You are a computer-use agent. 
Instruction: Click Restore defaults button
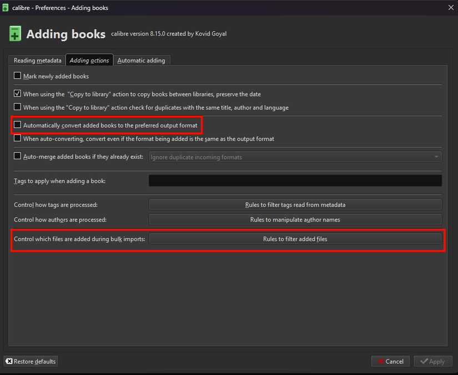31,361
